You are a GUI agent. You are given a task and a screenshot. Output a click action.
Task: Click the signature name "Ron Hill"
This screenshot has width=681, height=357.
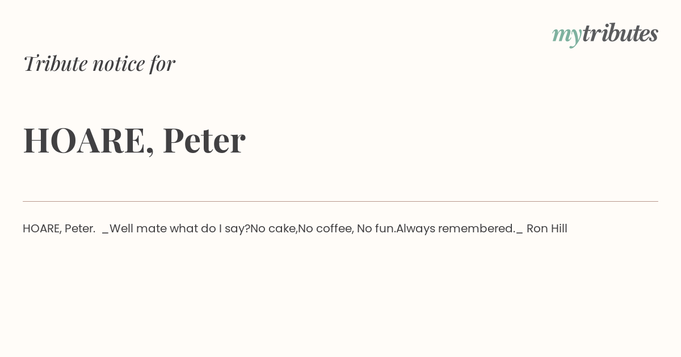point(547,228)
